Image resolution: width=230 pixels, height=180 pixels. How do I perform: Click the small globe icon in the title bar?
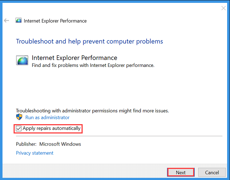pyautogui.click(x=19, y=20)
